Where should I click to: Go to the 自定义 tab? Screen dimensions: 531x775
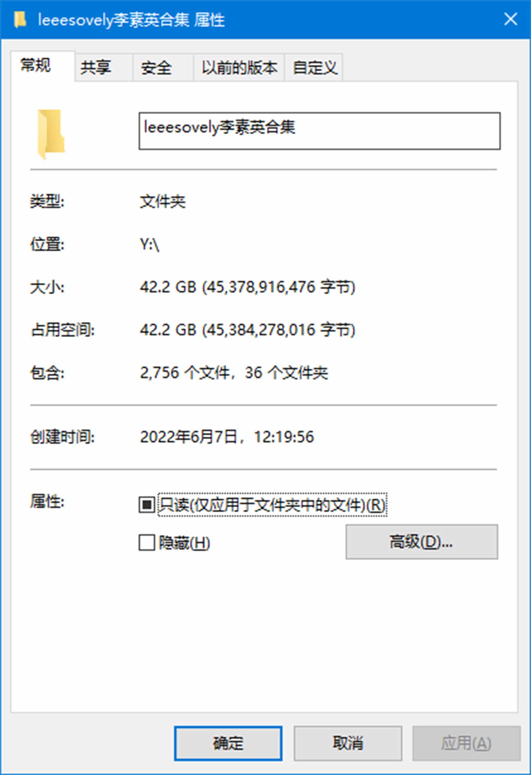tap(314, 67)
